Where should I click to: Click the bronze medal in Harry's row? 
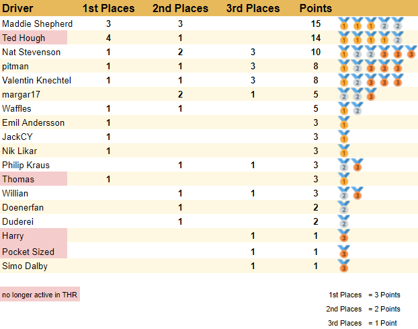(x=344, y=236)
